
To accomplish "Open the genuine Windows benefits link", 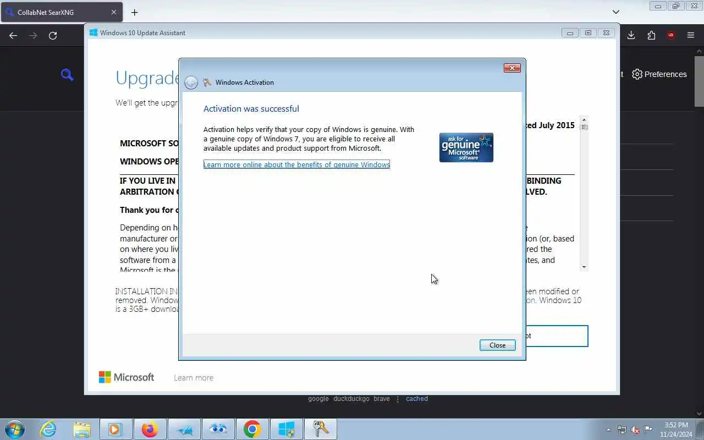I will [x=296, y=164].
